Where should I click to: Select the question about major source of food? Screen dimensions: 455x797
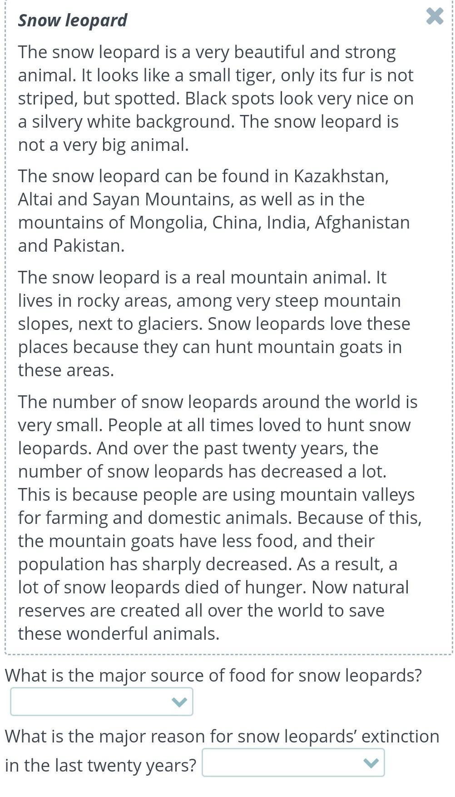pos(213,676)
